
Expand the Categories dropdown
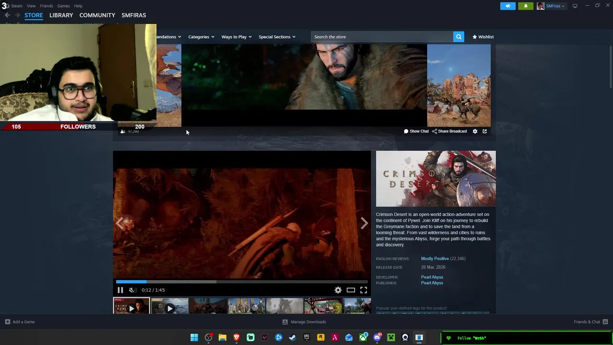(201, 37)
